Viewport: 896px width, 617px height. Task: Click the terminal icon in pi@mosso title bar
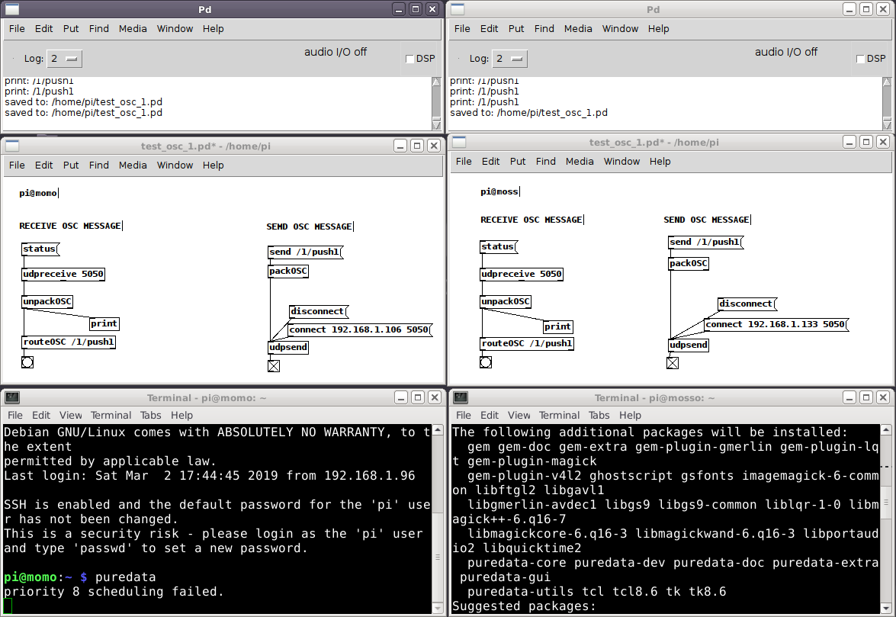click(460, 397)
